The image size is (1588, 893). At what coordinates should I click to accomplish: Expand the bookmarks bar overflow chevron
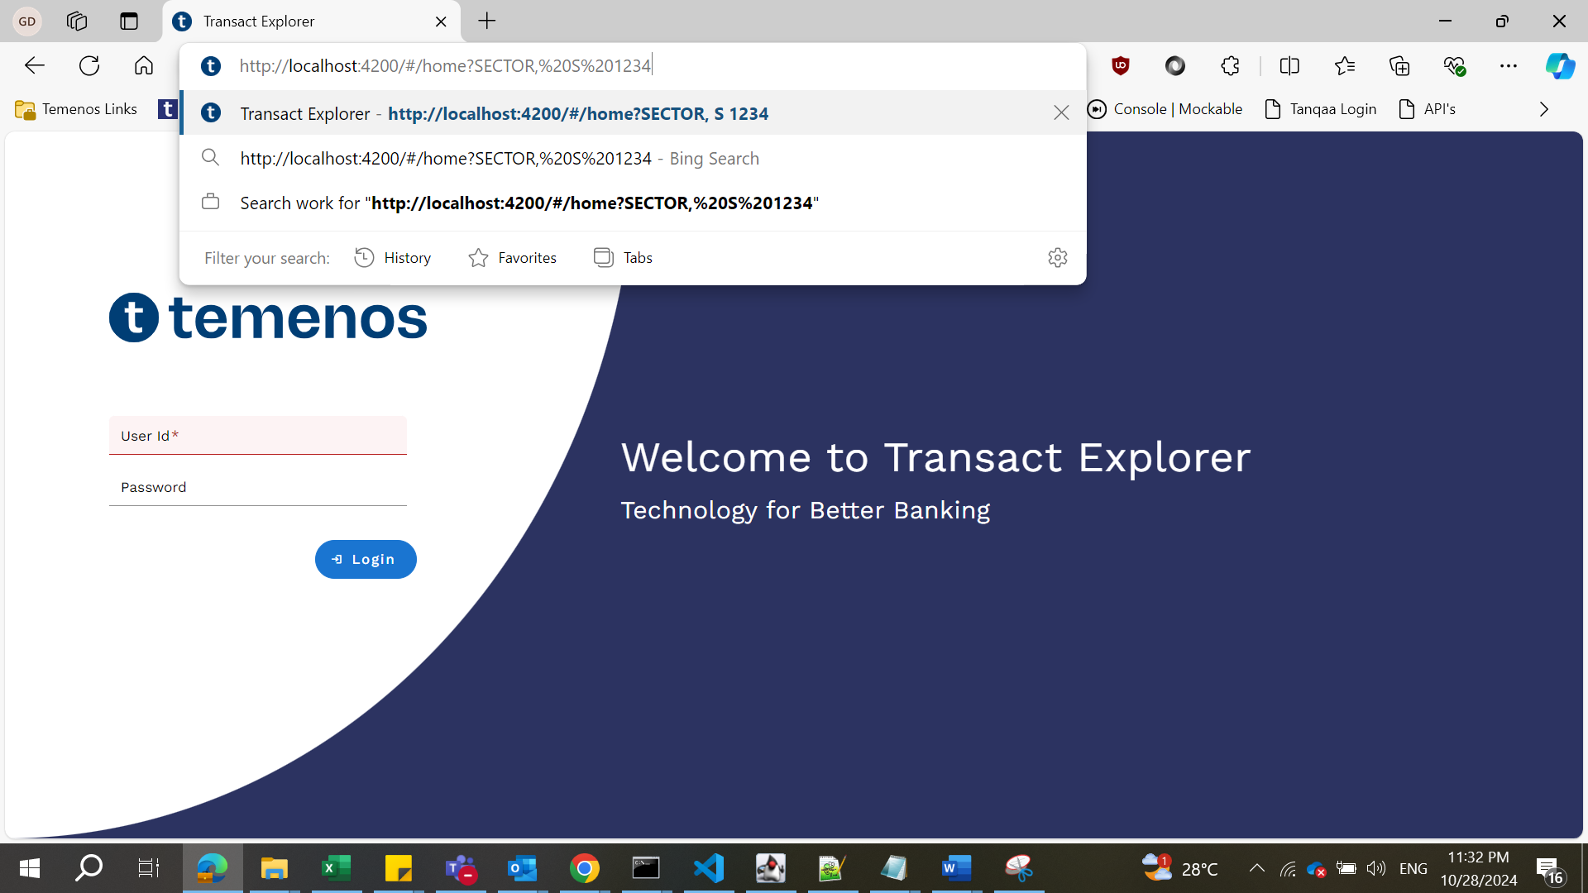(1543, 109)
